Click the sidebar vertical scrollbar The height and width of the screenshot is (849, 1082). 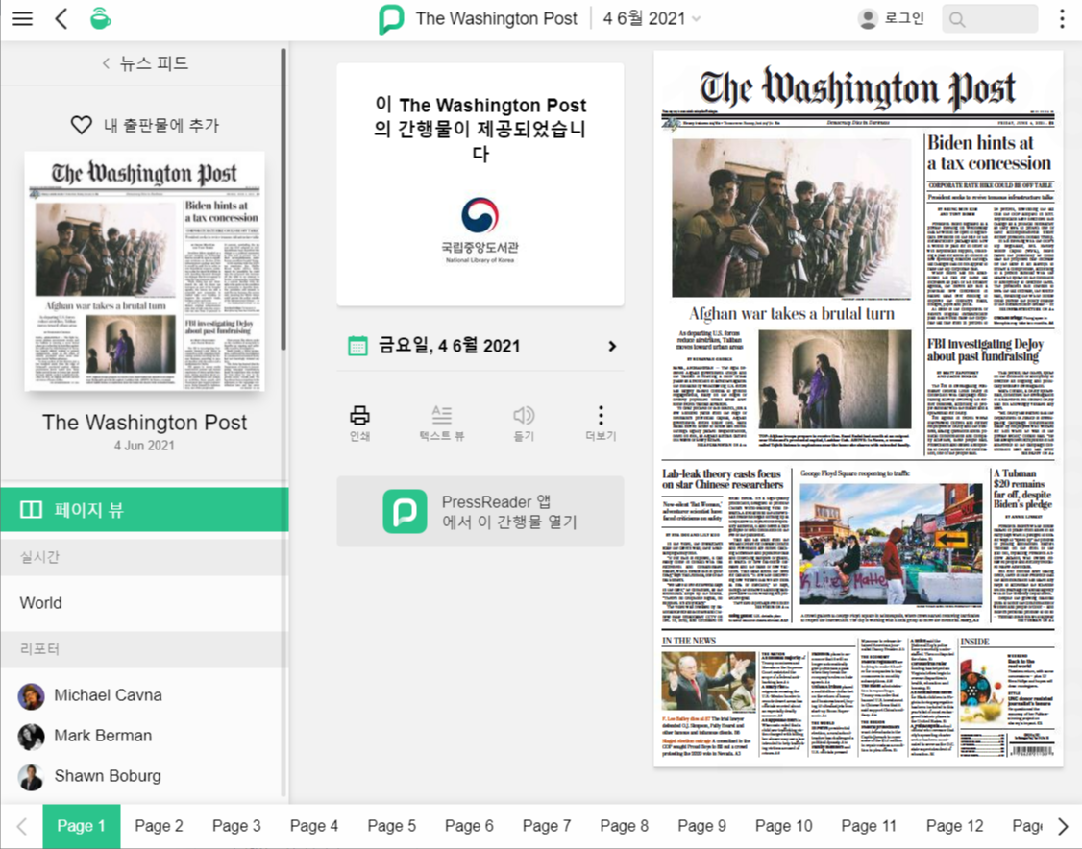click(x=283, y=200)
